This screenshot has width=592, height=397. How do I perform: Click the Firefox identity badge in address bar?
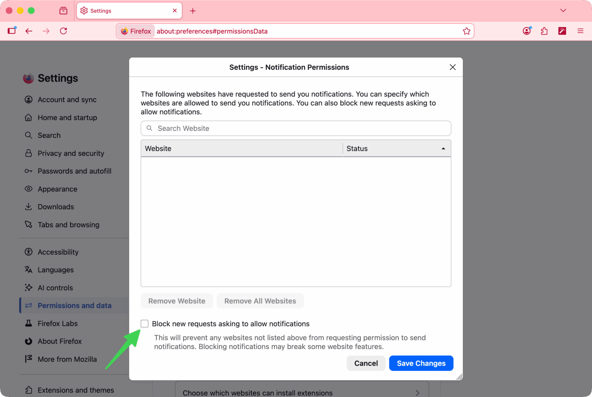point(136,31)
